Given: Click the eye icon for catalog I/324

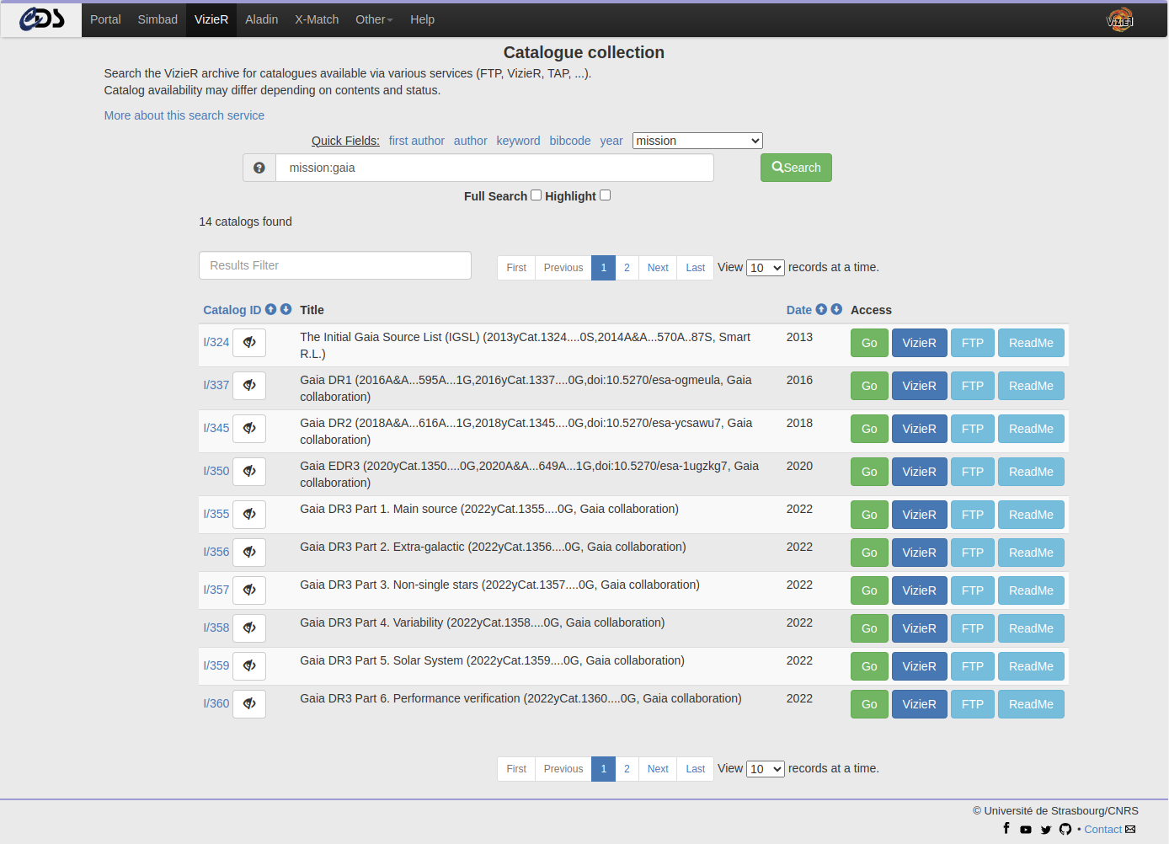Looking at the screenshot, I should click(249, 343).
